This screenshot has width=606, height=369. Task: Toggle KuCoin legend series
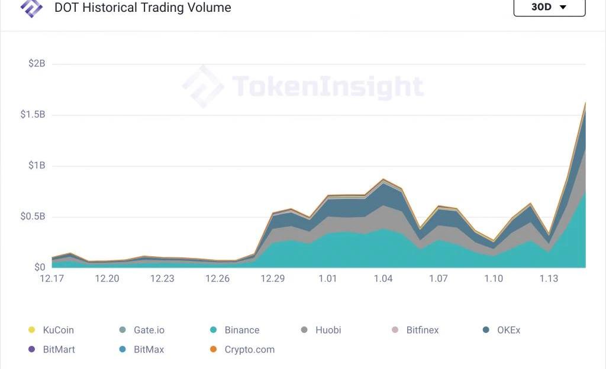(58, 330)
